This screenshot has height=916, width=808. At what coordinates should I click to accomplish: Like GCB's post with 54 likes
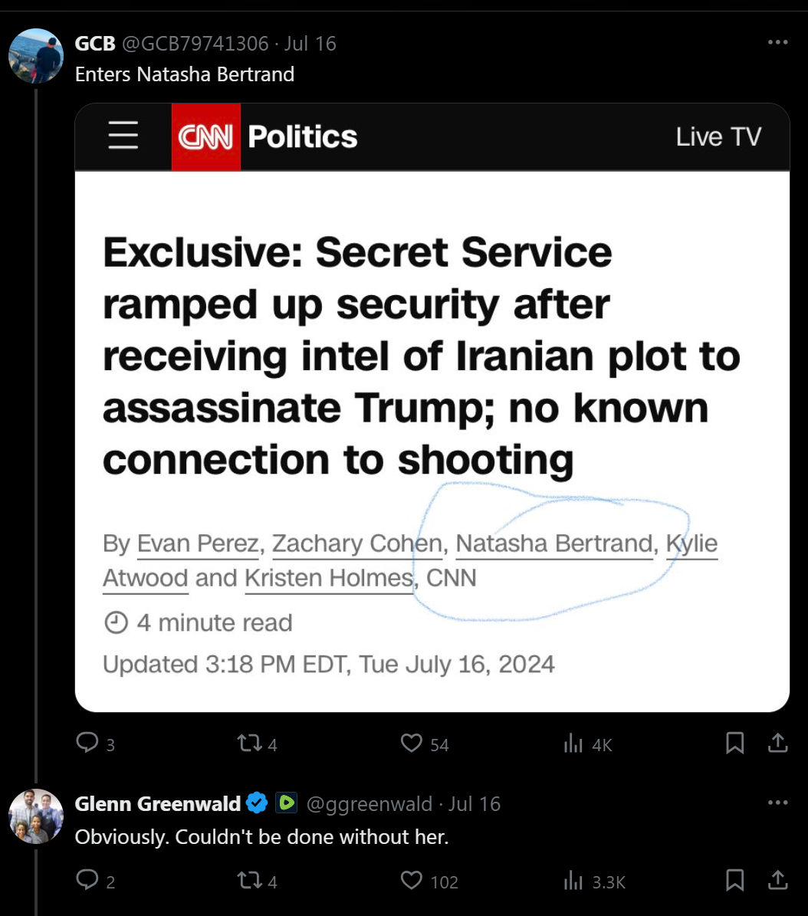tap(412, 743)
